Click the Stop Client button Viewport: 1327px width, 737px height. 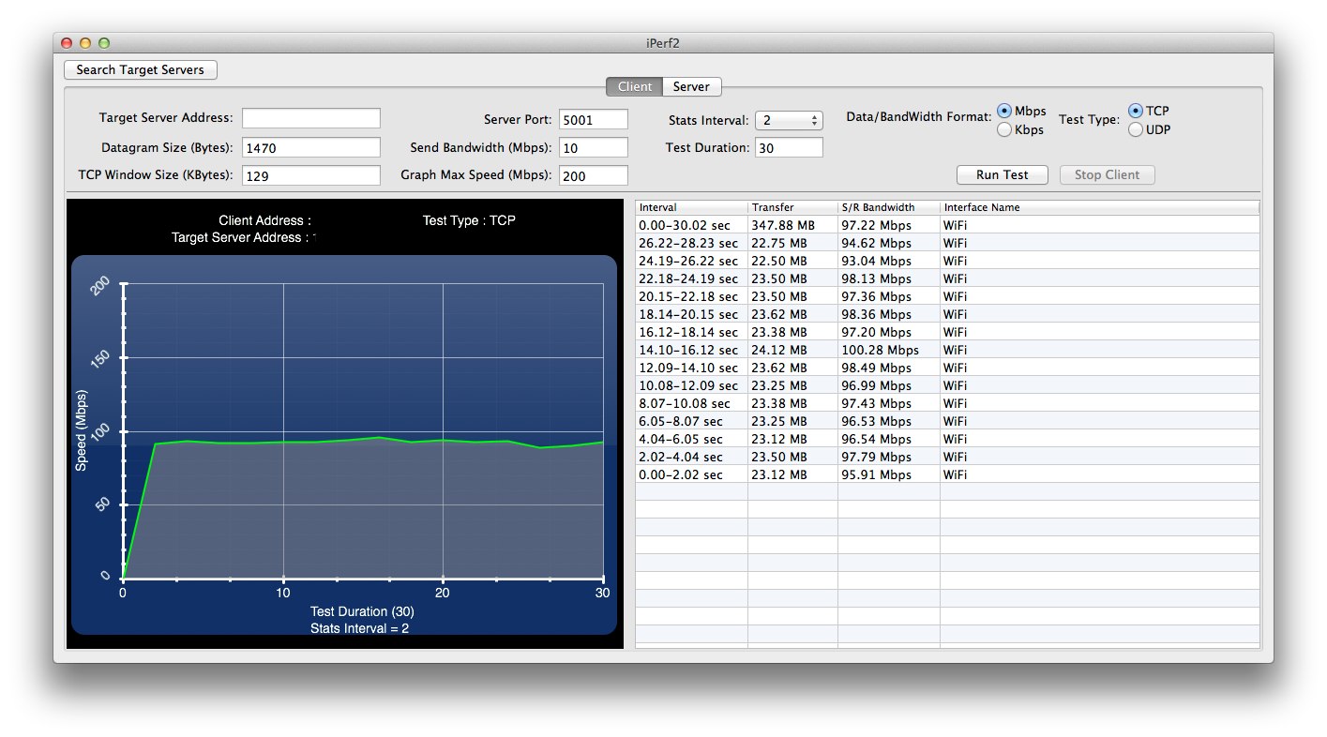tap(1107, 175)
